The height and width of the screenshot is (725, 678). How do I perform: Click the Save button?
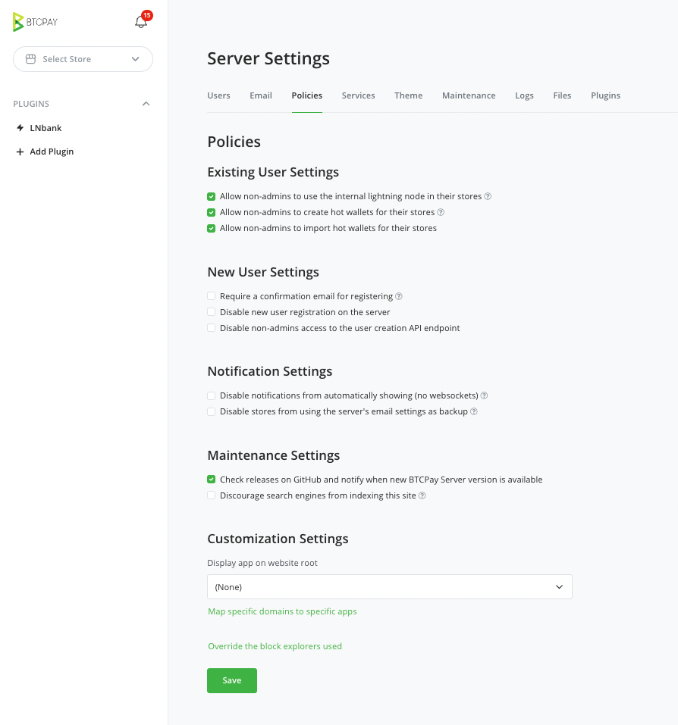pos(232,680)
